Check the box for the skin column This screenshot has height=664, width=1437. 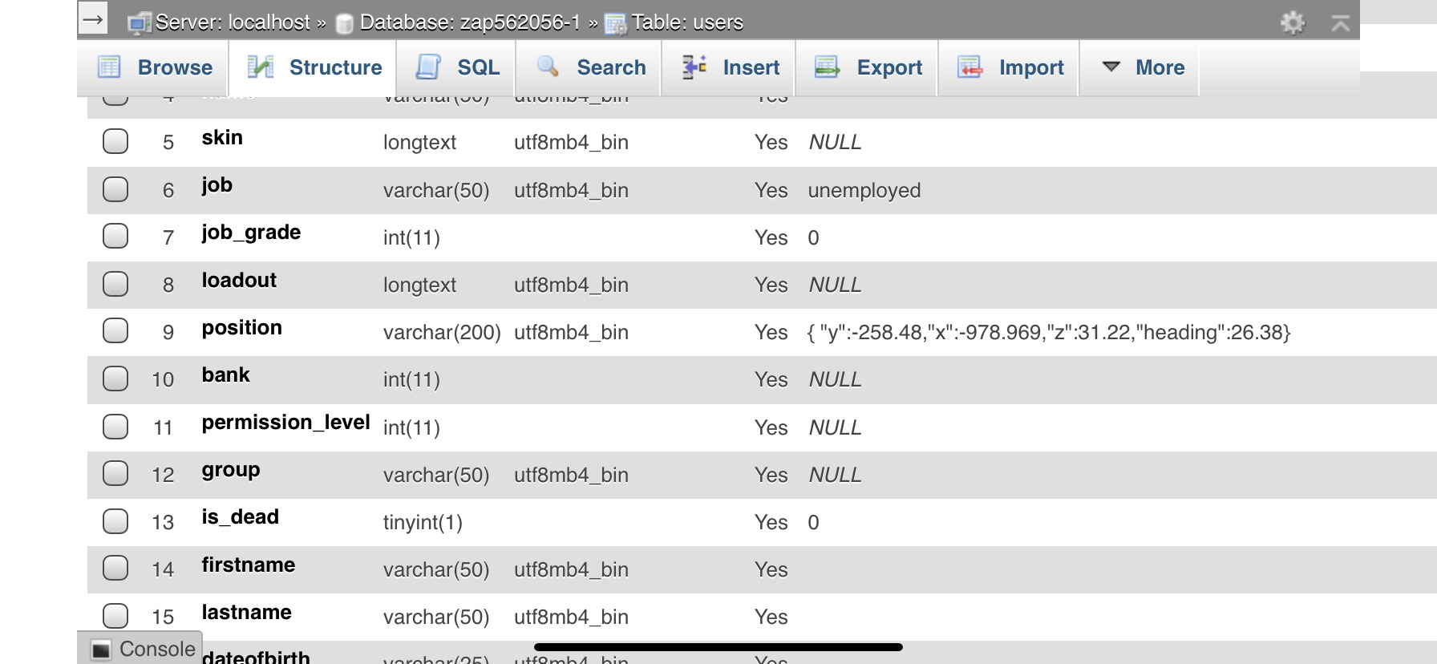coord(115,141)
